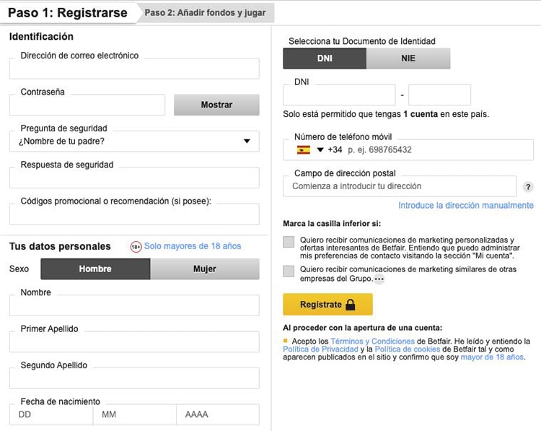
Task: Focus the email address input field
Action: [134, 69]
